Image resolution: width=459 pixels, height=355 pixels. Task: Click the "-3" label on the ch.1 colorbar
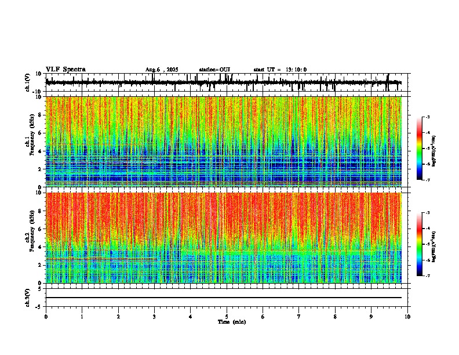427,117
